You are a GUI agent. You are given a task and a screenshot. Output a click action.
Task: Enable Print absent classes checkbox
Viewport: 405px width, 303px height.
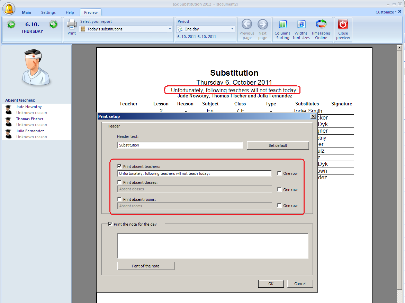(x=119, y=182)
